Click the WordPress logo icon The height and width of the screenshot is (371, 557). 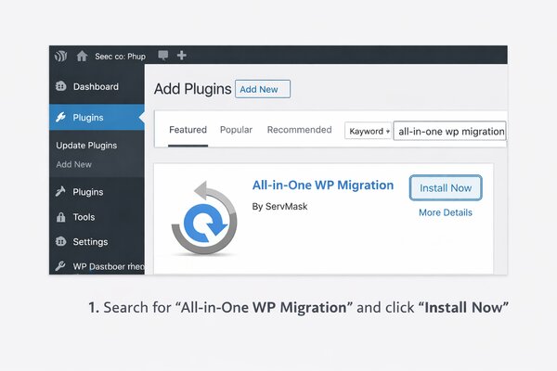point(60,56)
